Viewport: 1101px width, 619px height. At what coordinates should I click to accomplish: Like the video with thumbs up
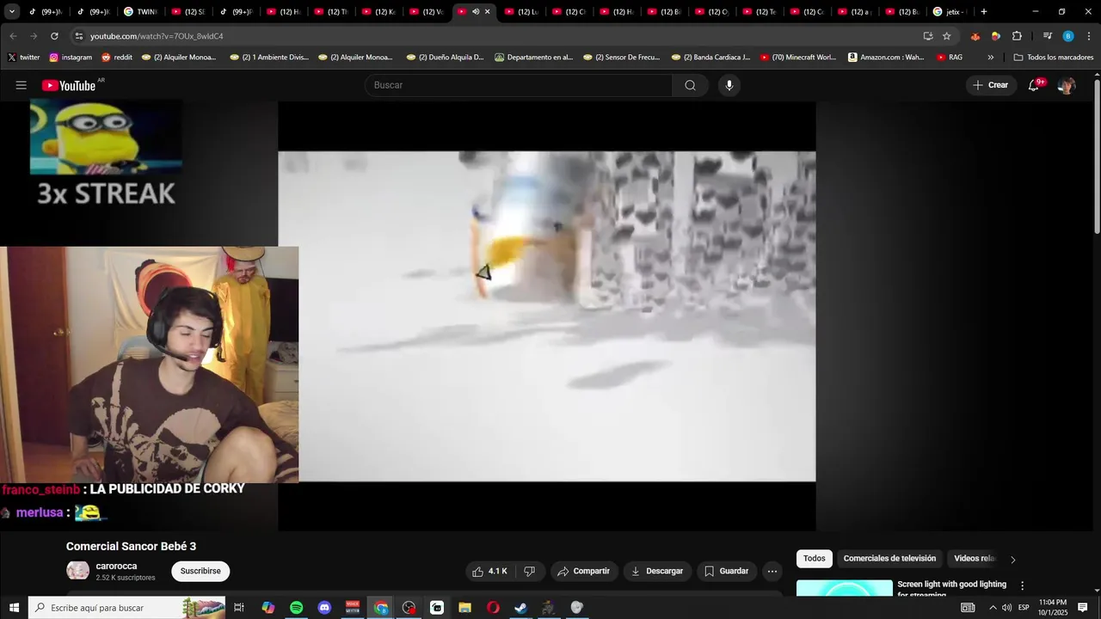point(489,571)
